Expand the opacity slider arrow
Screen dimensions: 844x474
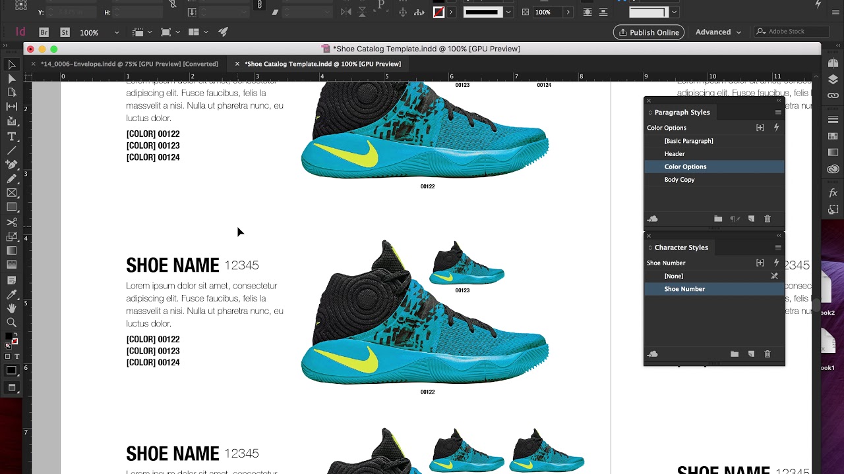click(x=568, y=12)
